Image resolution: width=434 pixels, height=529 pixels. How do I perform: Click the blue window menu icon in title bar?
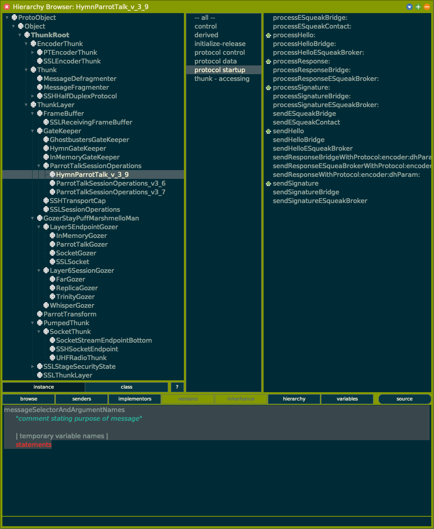(409, 7)
